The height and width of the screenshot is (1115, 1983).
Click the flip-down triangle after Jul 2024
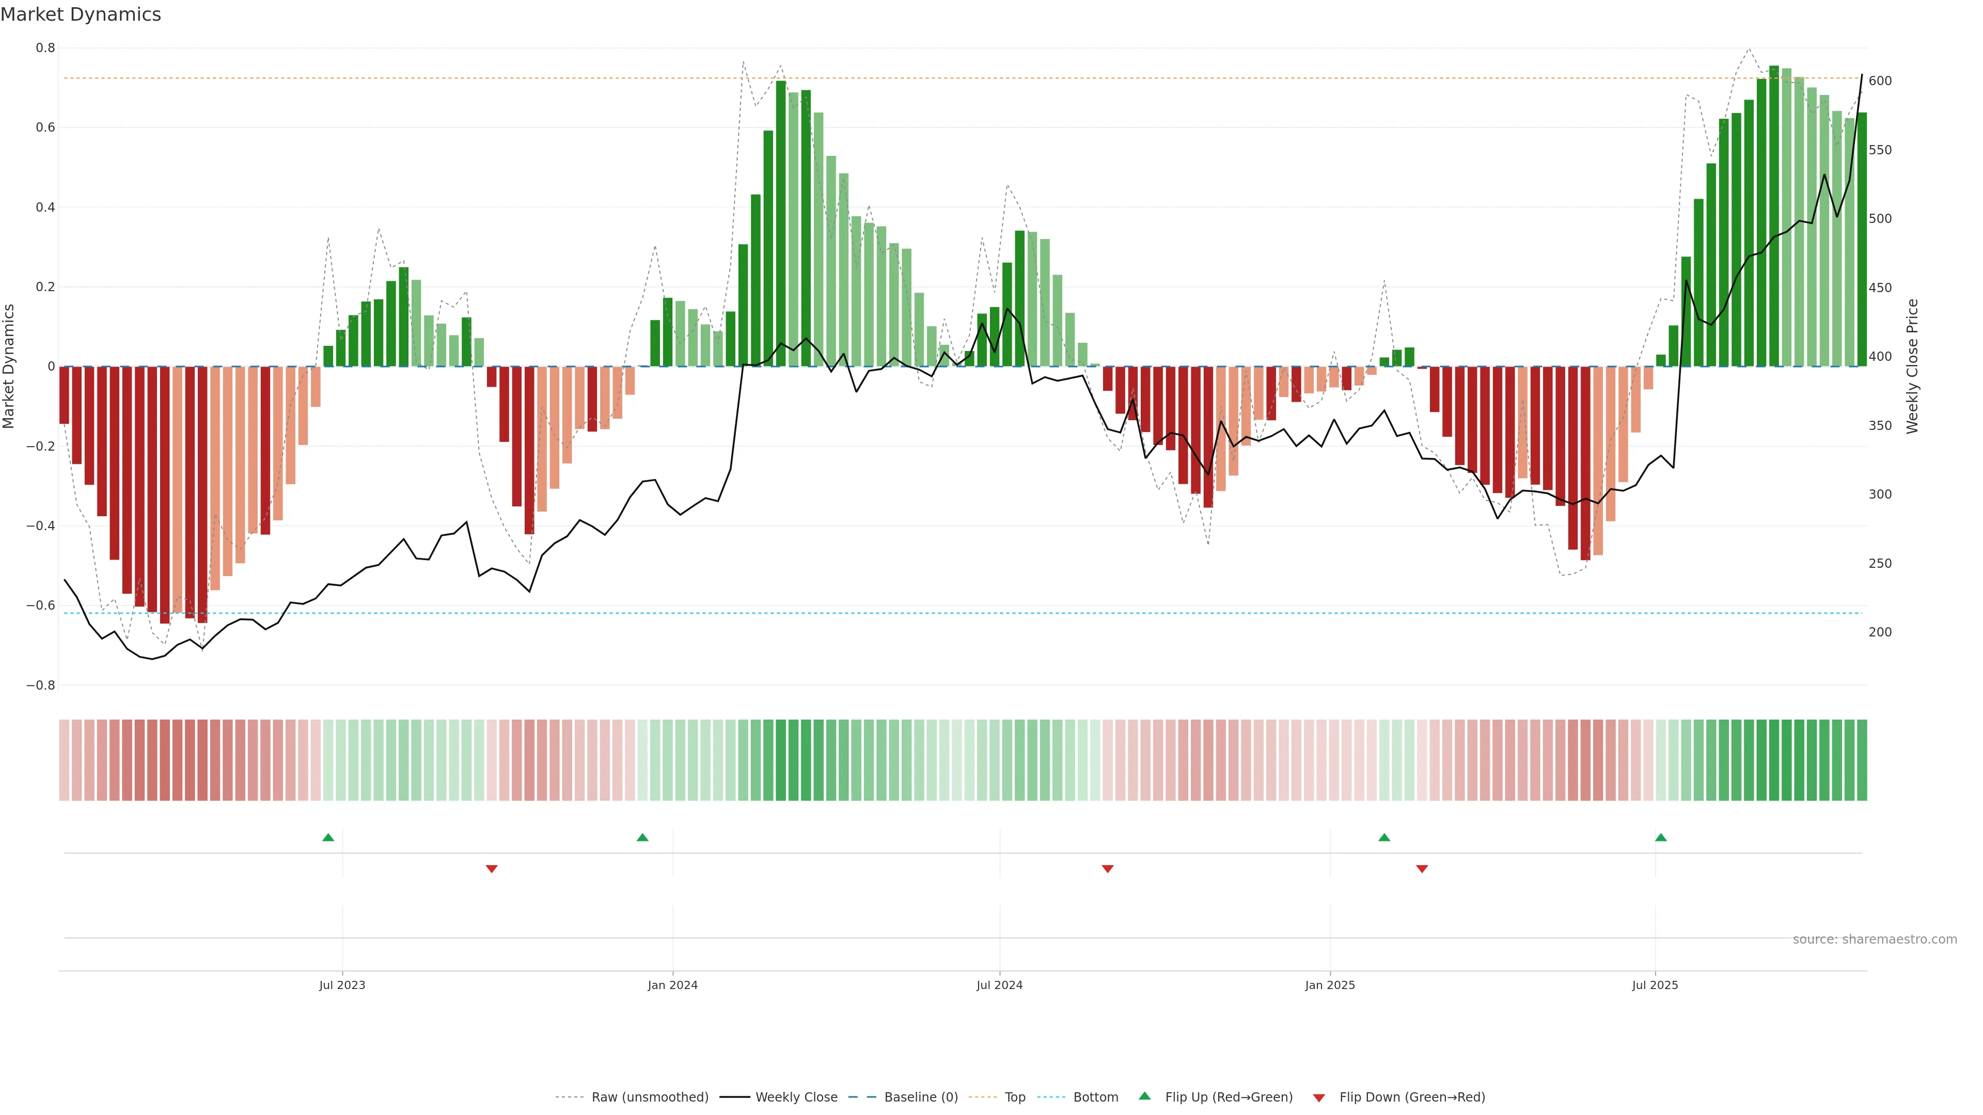[1108, 869]
